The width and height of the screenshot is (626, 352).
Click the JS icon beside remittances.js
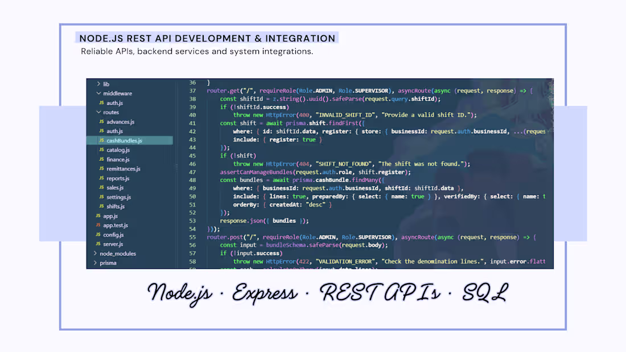click(x=101, y=168)
